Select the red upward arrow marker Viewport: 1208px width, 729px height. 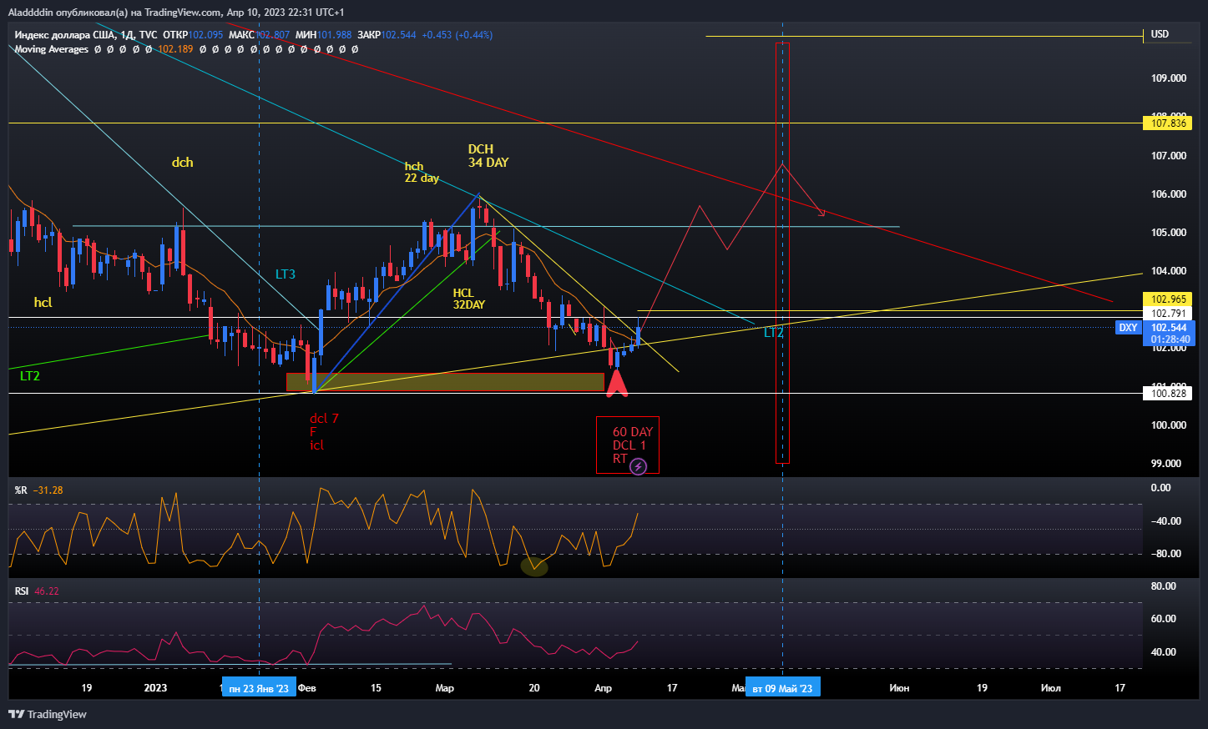[x=616, y=383]
